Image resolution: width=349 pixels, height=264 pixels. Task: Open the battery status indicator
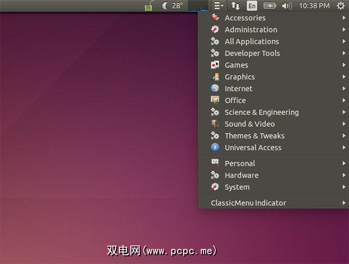click(x=269, y=6)
